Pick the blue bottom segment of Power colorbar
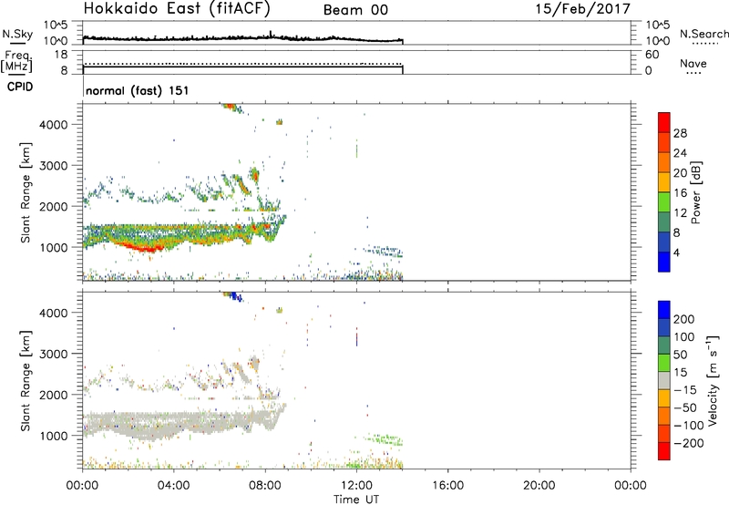 pos(664,262)
